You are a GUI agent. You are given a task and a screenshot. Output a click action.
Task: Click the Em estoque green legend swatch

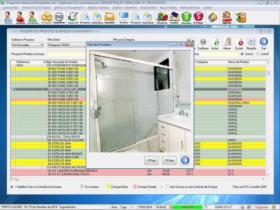coord(82,187)
